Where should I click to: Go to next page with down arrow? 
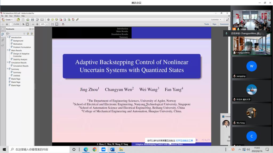point(7,24)
